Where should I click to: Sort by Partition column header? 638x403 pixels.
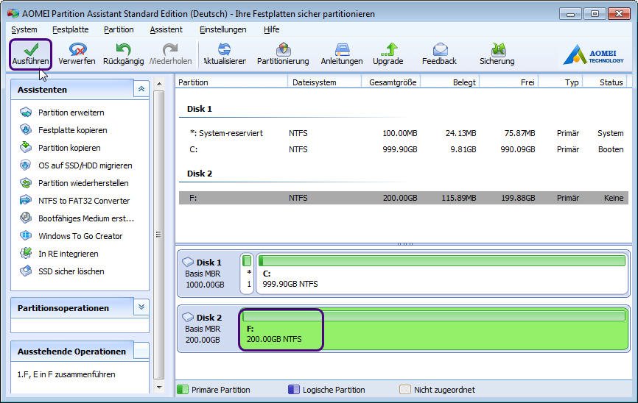(231, 82)
